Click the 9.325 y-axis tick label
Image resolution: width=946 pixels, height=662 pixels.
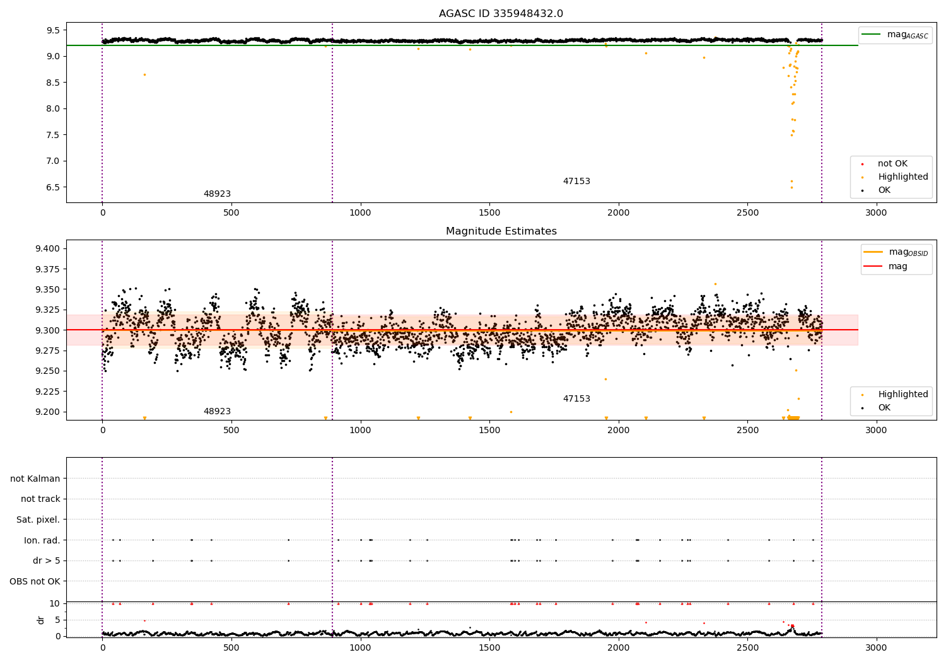click(x=47, y=310)
